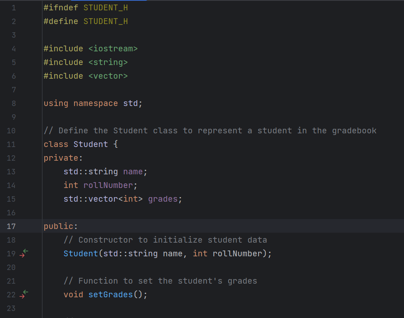Click the rollNumber member variable on line 14

[x=108, y=185]
